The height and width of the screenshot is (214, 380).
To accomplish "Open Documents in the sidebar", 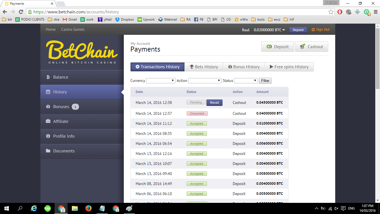I will point(82,151).
